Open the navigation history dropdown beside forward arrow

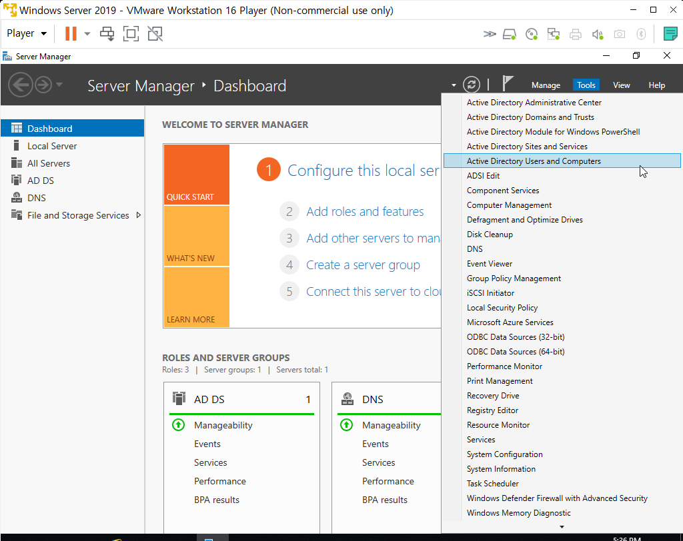tap(59, 85)
